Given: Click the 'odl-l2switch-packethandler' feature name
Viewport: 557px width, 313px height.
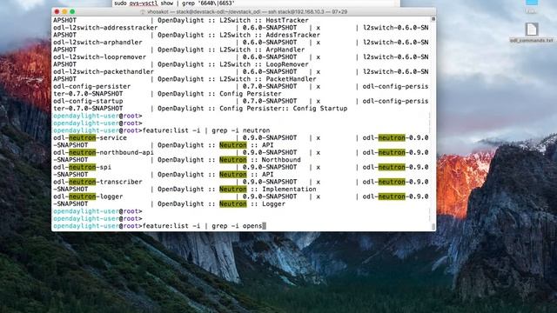Looking at the screenshot, I should tap(104, 71).
